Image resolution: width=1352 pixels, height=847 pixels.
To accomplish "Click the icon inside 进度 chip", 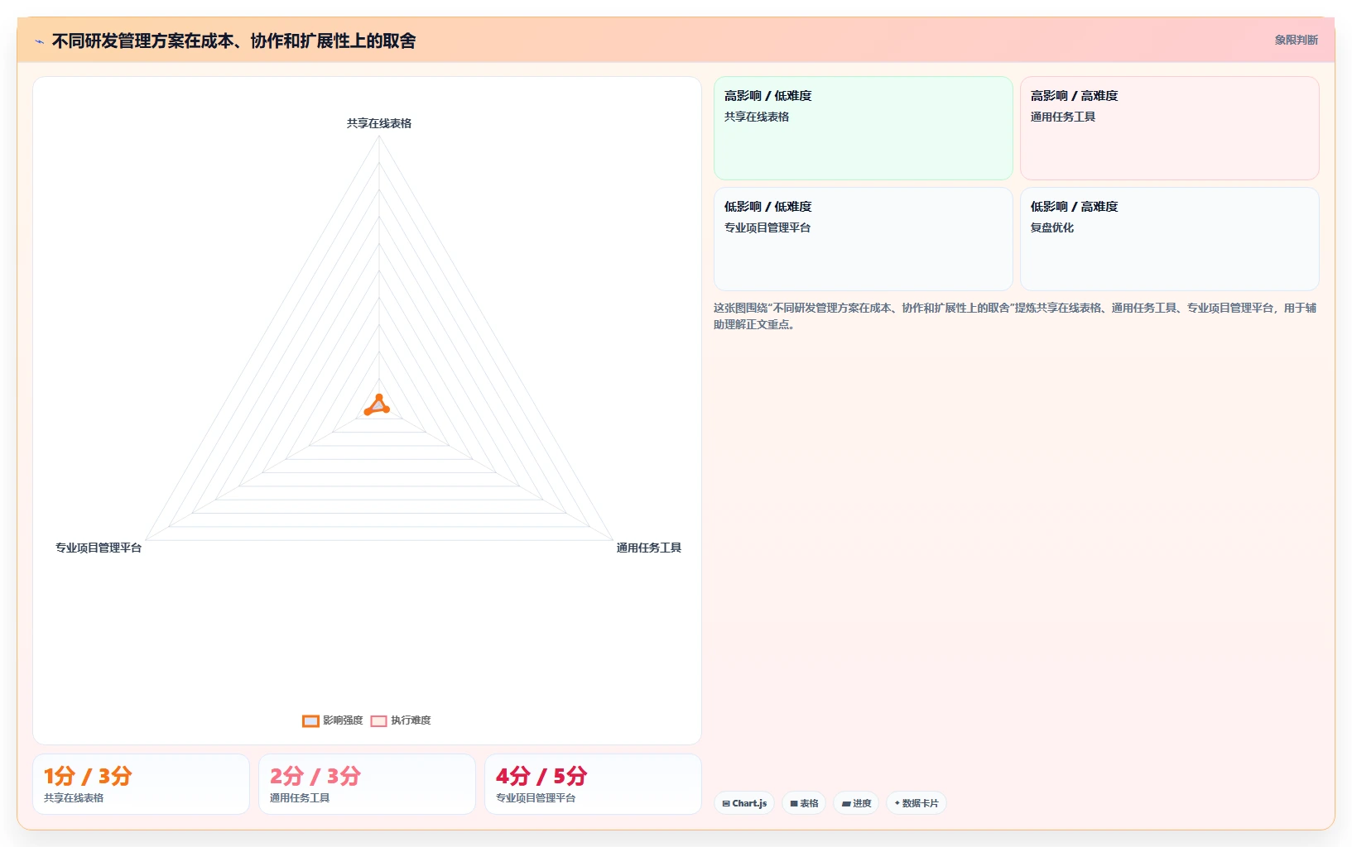I will [x=846, y=803].
